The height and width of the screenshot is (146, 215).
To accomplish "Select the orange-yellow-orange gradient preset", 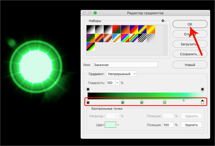I will coord(151,29).
